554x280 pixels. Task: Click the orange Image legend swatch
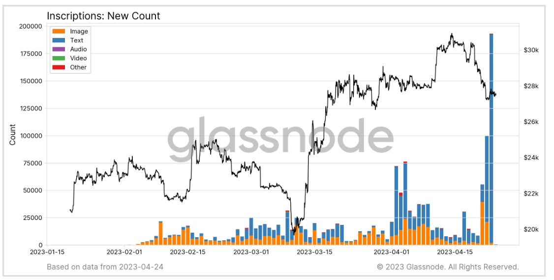tap(58, 31)
